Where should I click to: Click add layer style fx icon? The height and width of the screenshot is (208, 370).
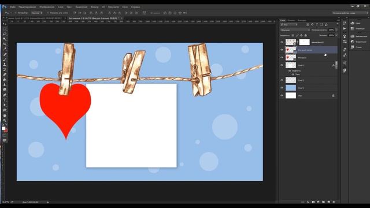pyautogui.click(x=308, y=202)
